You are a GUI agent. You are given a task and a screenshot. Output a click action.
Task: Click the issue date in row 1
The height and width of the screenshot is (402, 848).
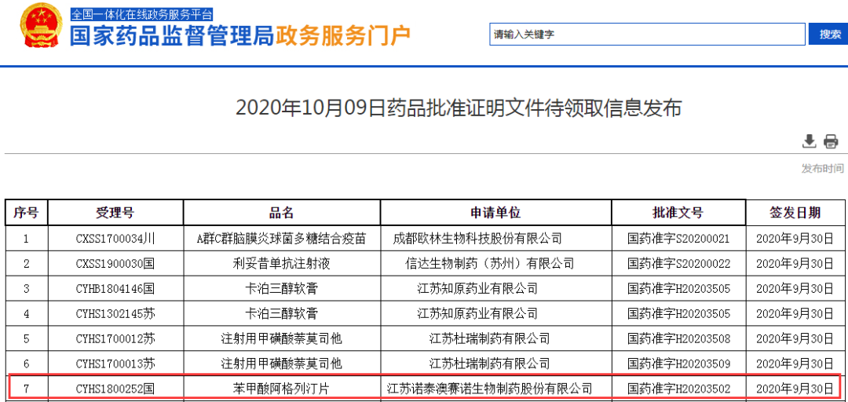[795, 238]
